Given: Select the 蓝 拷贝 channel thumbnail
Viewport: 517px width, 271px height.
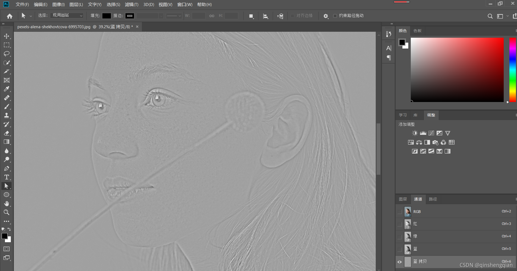Looking at the screenshot, I should 408,262.
